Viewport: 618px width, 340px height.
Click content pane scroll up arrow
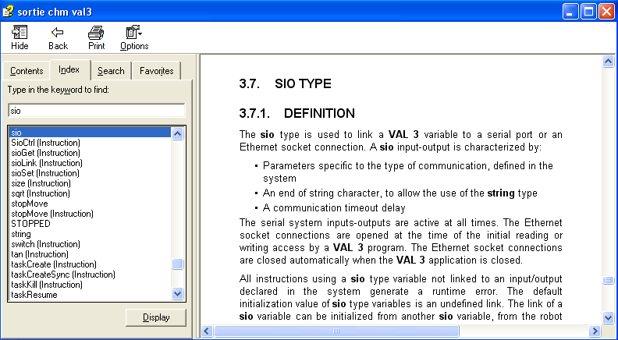[x=608, y=62]
